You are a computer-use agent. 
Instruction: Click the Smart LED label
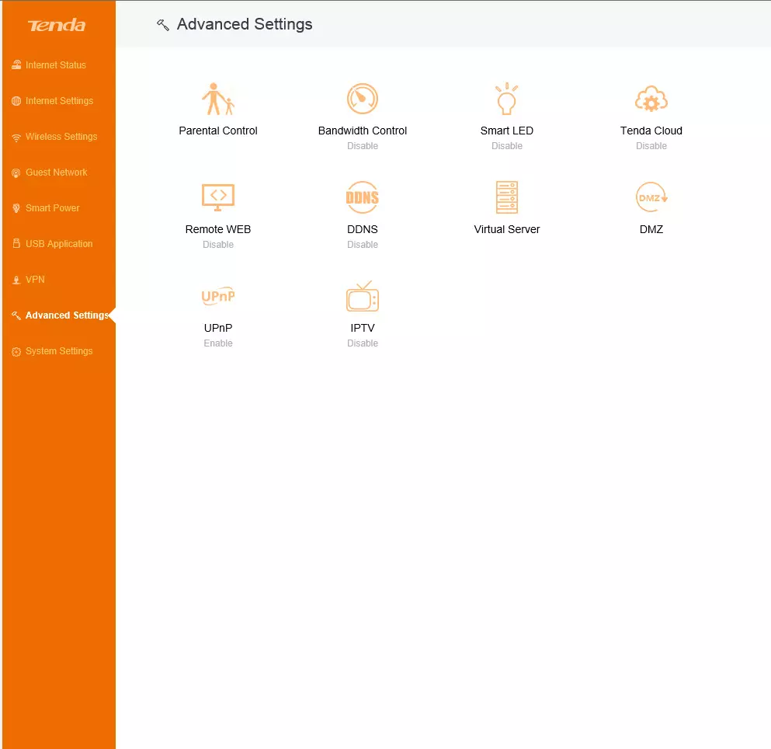pyautogui.click(x=506, y=131)
